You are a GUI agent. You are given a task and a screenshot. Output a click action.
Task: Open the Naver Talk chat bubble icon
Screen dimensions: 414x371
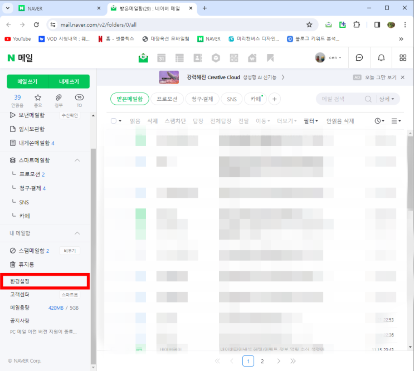(x=359, y=57)
